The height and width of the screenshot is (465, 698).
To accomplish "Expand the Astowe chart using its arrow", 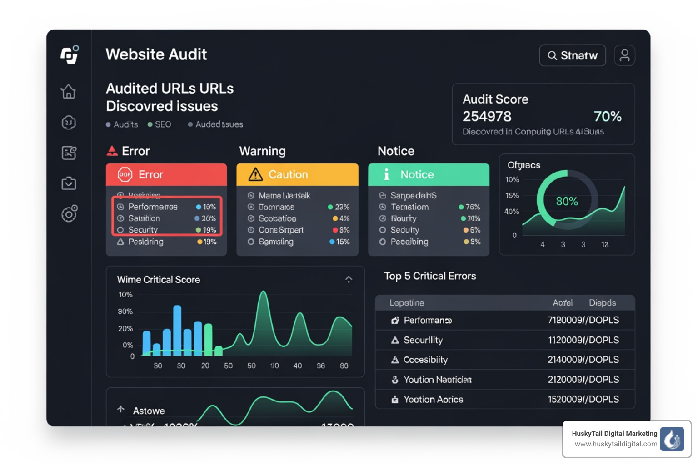I will (120, 409).
